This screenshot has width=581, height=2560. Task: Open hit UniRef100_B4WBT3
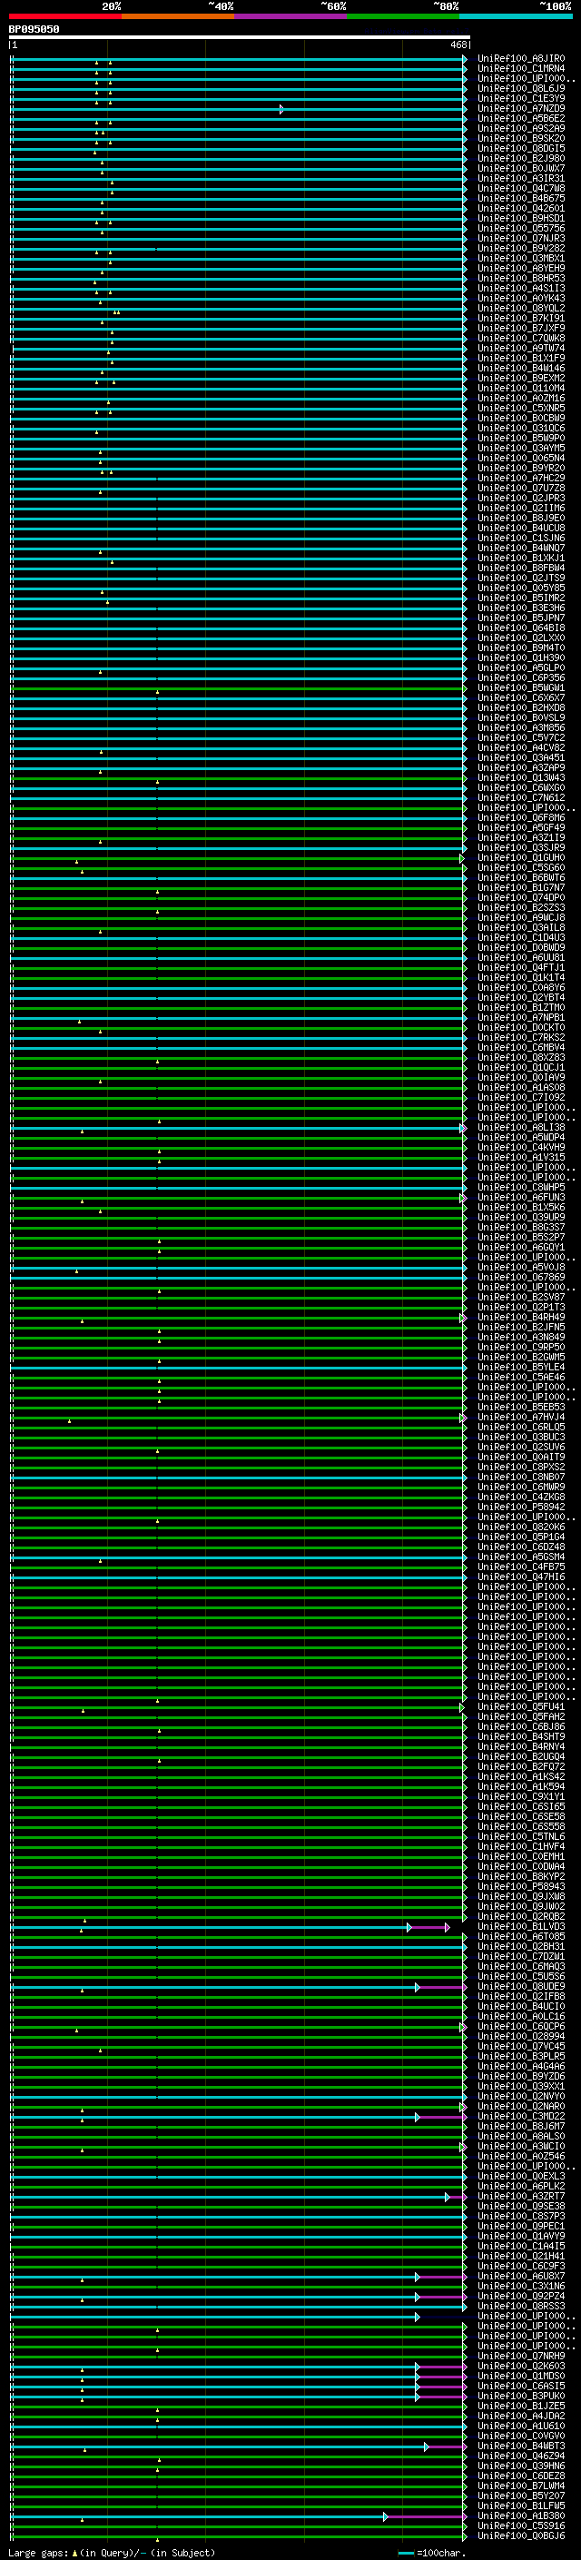tap(521, 2446)
